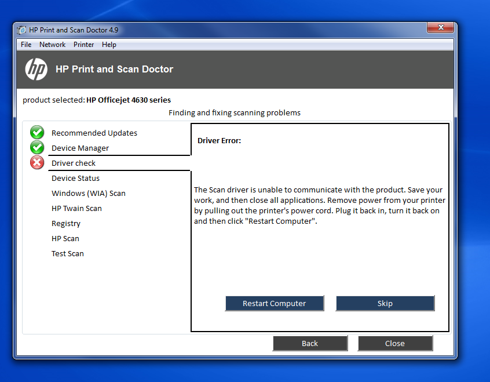
Task: Click green checkmark beside Device Manager
Action: [x=37, y=147]
